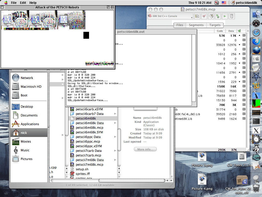The width and height of the screenshot is (262, 197).
Task: Click the green Run arrow icon
Action: (225, 16)
